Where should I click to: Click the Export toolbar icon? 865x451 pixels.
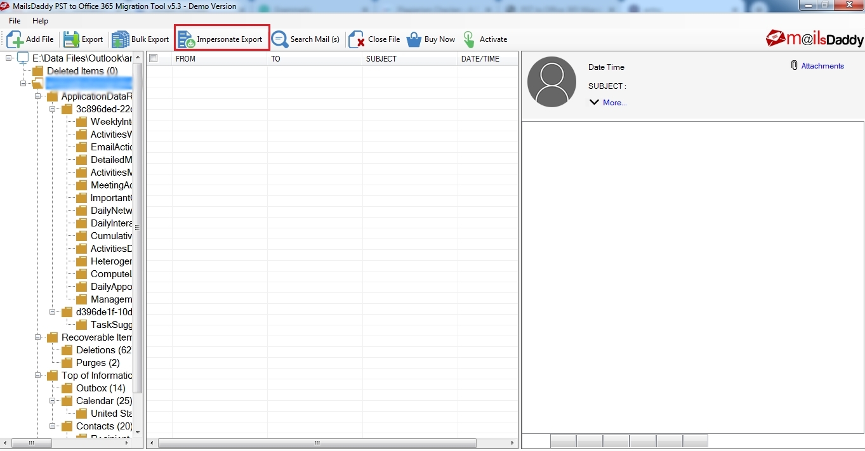(x=71, y=39)
